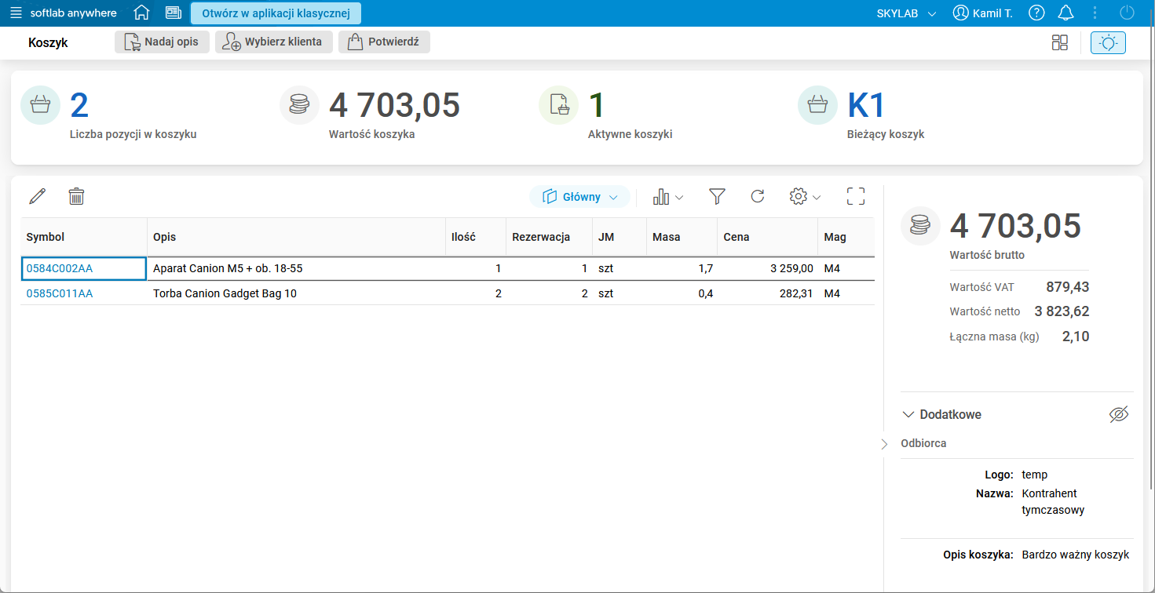Click the Aktywne koszyki document icon
The image size is (1155, 593).
(x=558, y=105)
